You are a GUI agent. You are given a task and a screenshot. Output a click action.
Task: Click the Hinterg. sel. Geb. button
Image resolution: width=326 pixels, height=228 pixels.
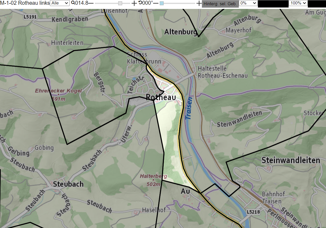click(x=220, y=4)
